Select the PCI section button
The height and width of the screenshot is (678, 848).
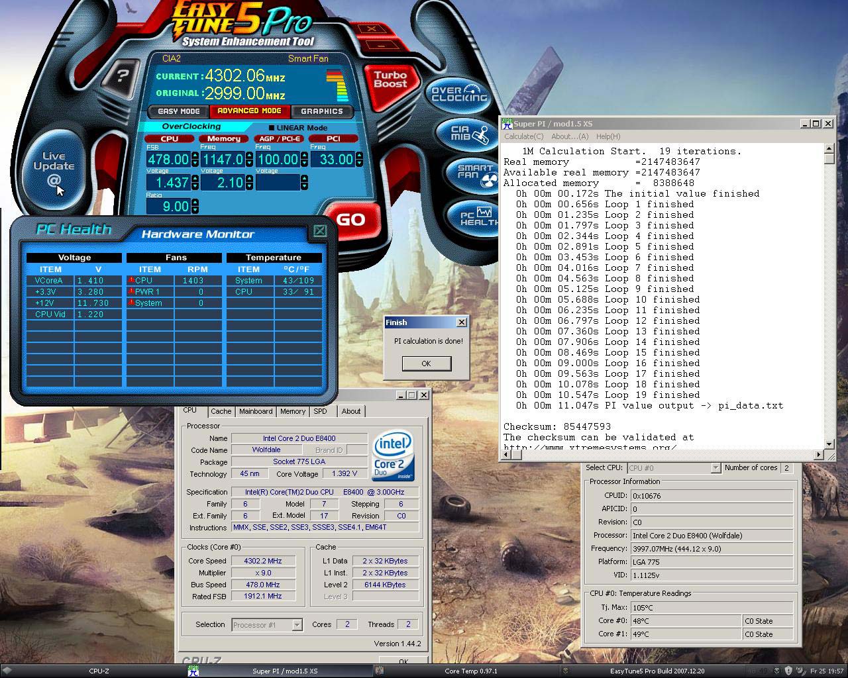333,139
